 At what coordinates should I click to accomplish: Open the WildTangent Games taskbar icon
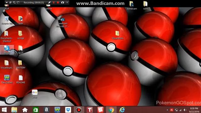pos(57,110)
